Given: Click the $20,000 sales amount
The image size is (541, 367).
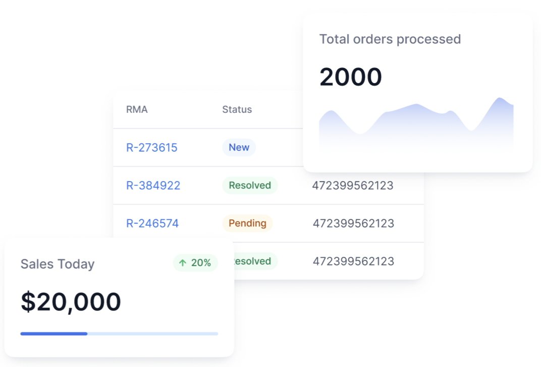Looking at the screenshot, I should [71, 302].
